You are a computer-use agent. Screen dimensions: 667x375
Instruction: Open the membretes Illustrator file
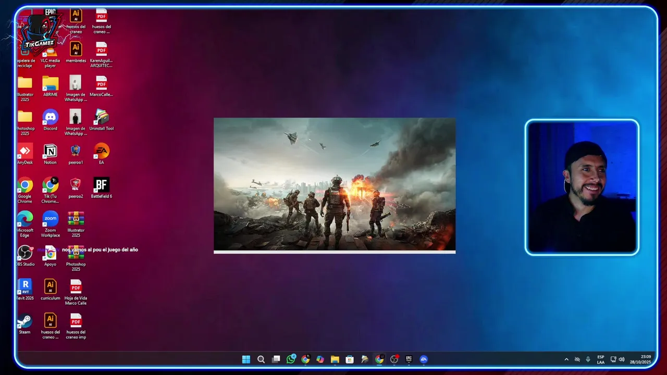pos(76,53)
